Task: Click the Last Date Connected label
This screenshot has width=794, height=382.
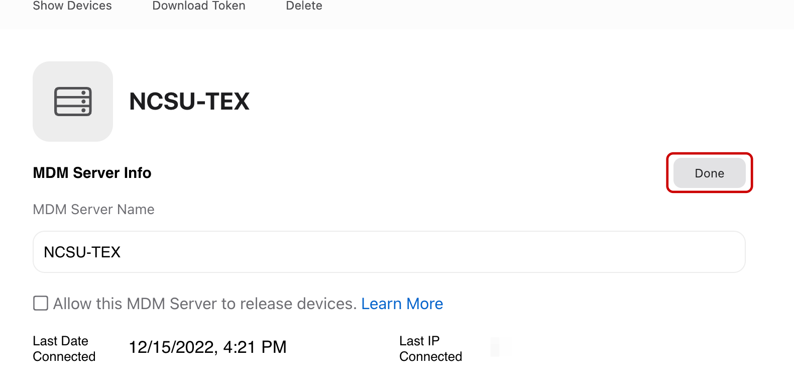Action: (64, 348)
